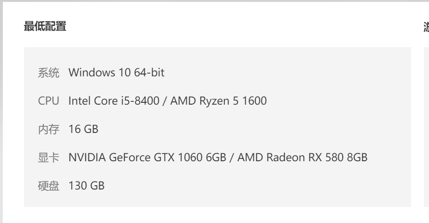Viewport: 429px width, 223px height.
Task: Click the AMD Radeon RX 580 8GB text
Action: tap(302, 157)
